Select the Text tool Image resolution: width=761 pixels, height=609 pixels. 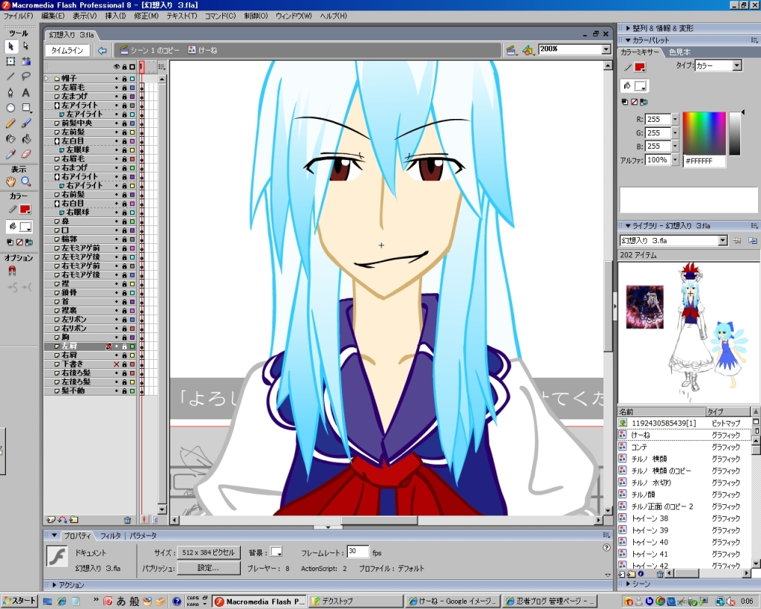26,92
